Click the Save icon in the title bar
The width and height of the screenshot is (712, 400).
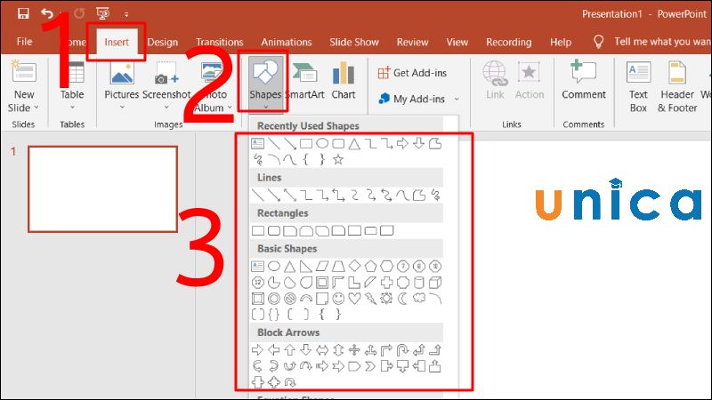pyautogui.click(x=23, y=13)
